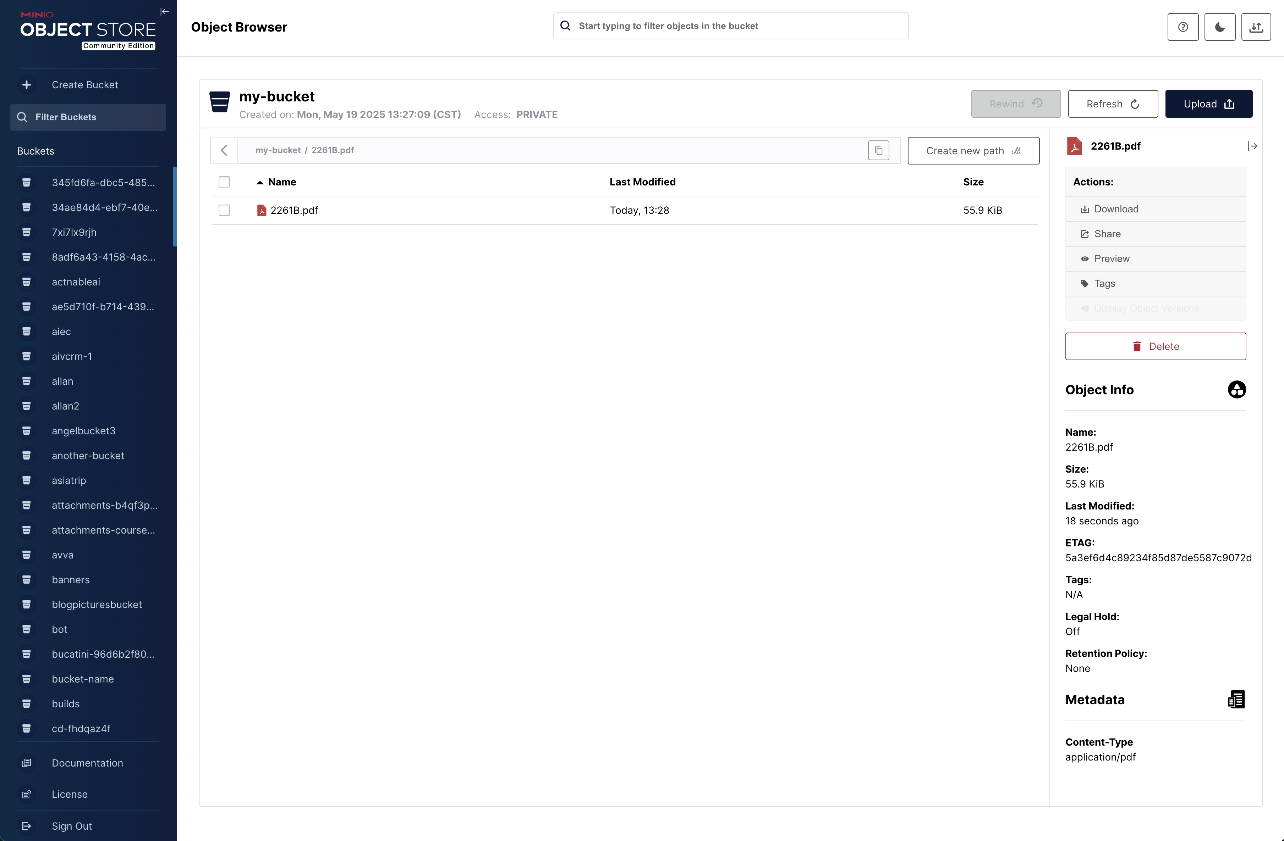Select the Download action
Viewport: 1284px width, 841px height.
[1116, 209]
